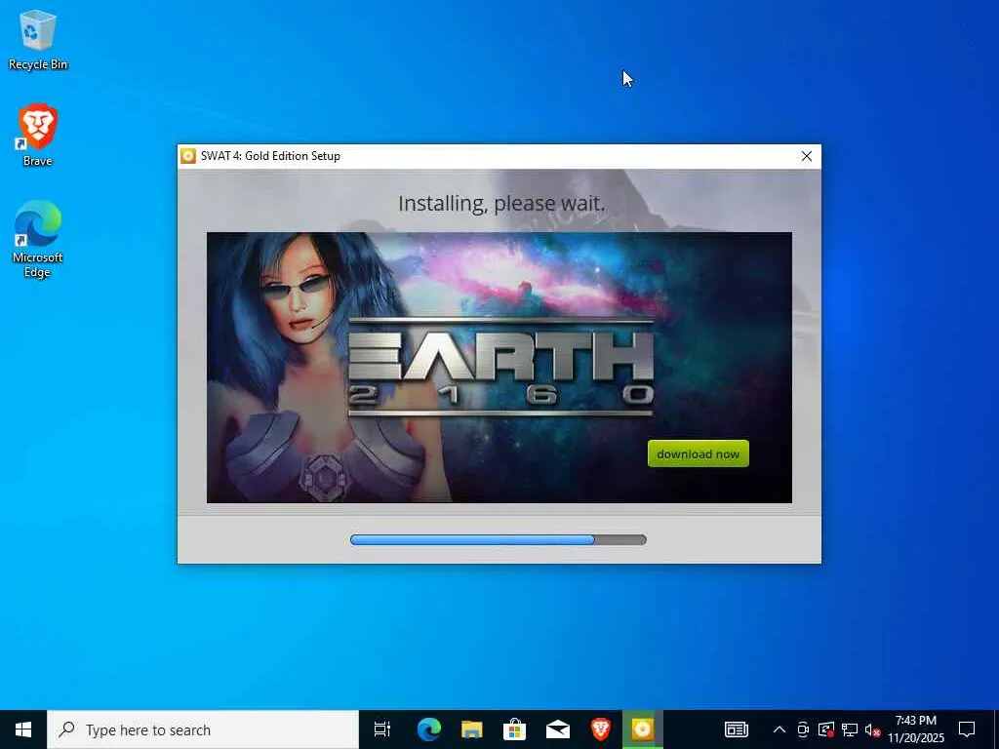Click the setup icon in the title bar
This screenshot has width=999, height=749.
(x=188, y=156)
